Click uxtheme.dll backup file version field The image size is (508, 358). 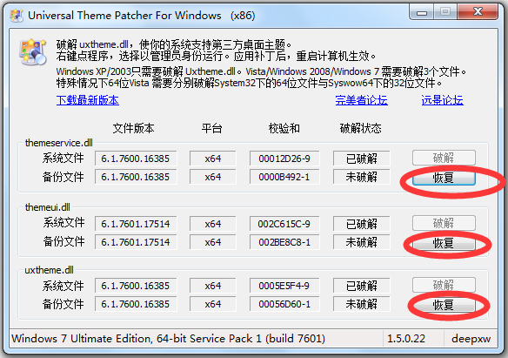(136, 304)
